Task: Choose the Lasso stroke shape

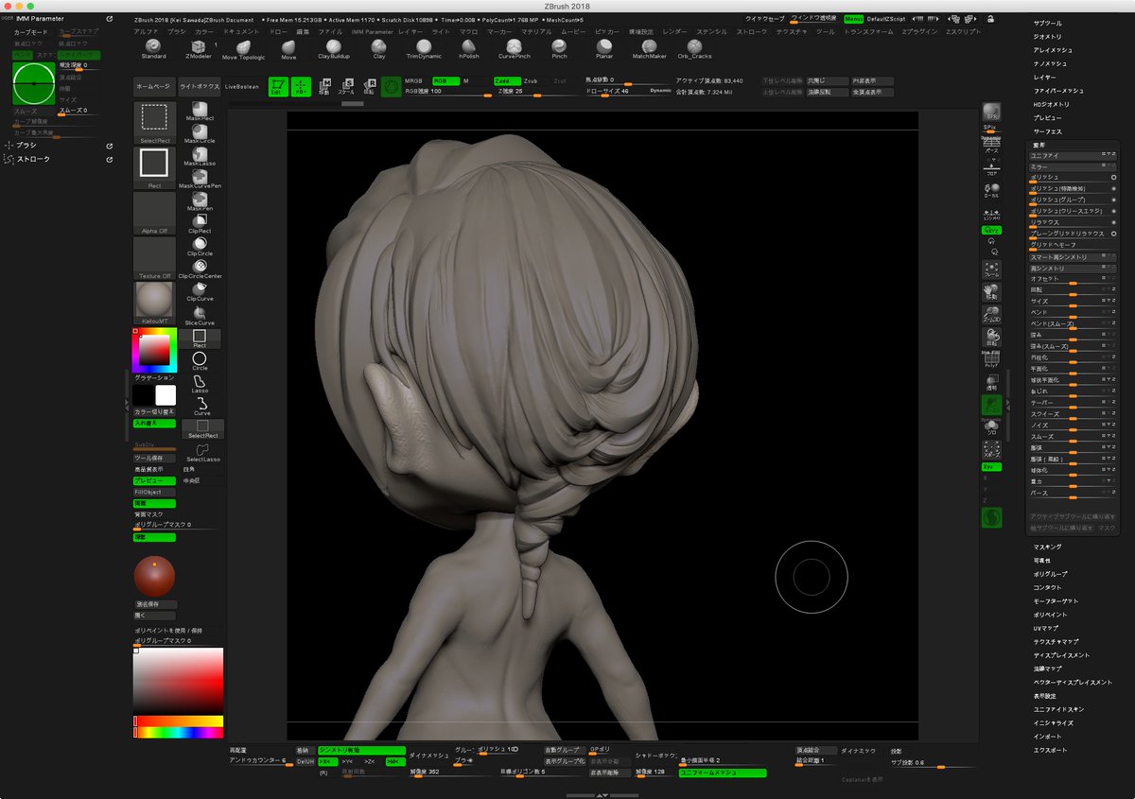Action: coord(200,384)
